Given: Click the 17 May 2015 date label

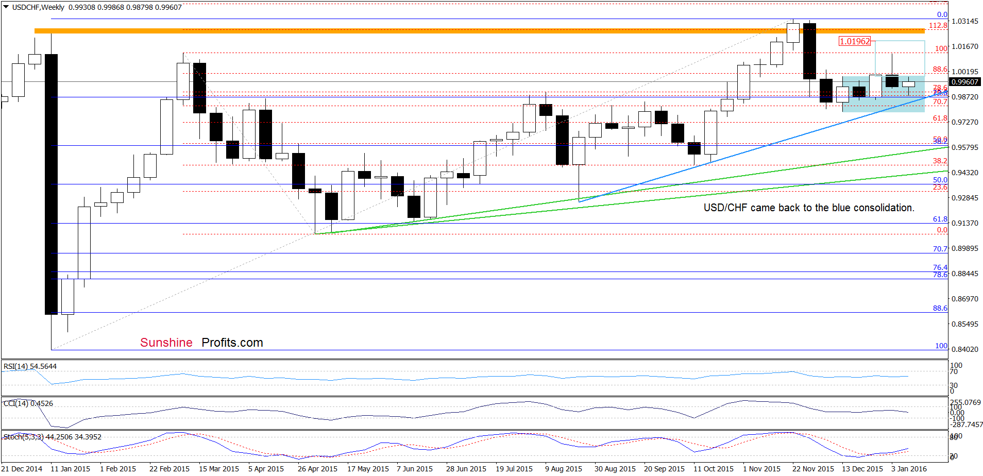Looking at the screenshot, I should pyautogui.click(x=368, y=469).
